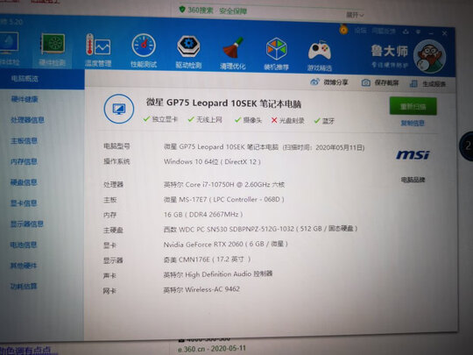
Task: Click the 16 GB DDR4 memory value
Action: [203, 215]
